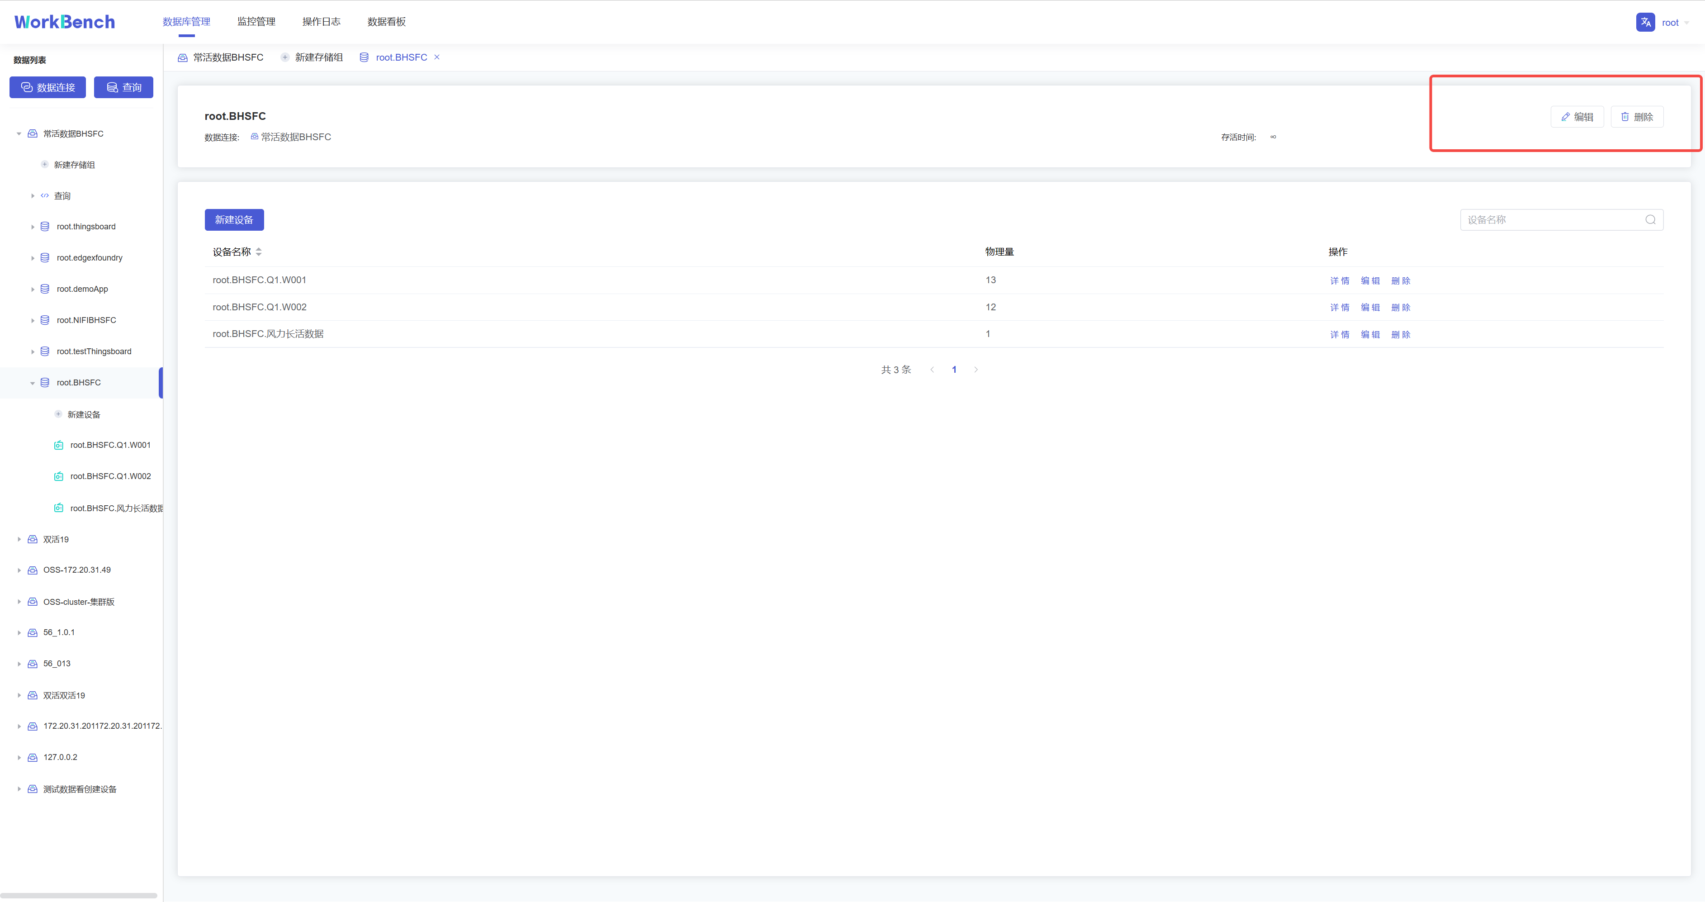Open 详情 for root.BHSFC.风力长活数据
The image size is (1705, 902).
[1340, 334]
